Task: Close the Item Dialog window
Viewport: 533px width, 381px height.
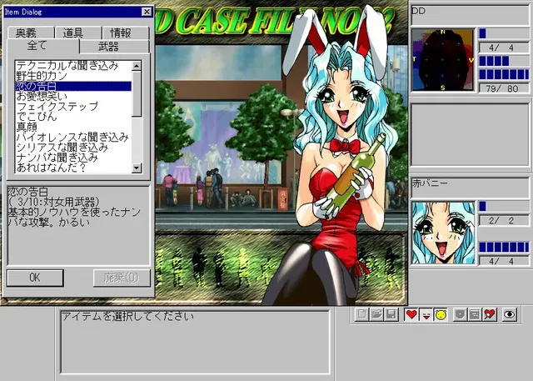Action: [147, 12]
